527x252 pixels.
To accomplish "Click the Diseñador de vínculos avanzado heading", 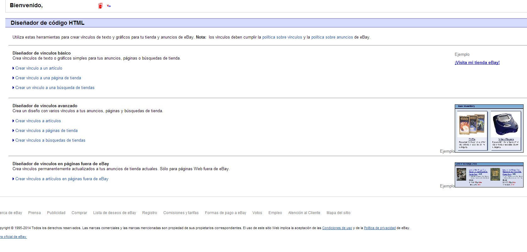I will click(45, 106).
